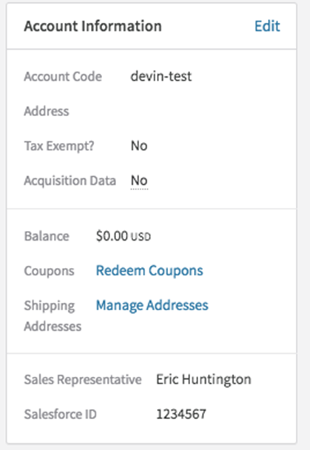Click the USD currency text
Screen dimensions: 310x450
coord(141,237)
